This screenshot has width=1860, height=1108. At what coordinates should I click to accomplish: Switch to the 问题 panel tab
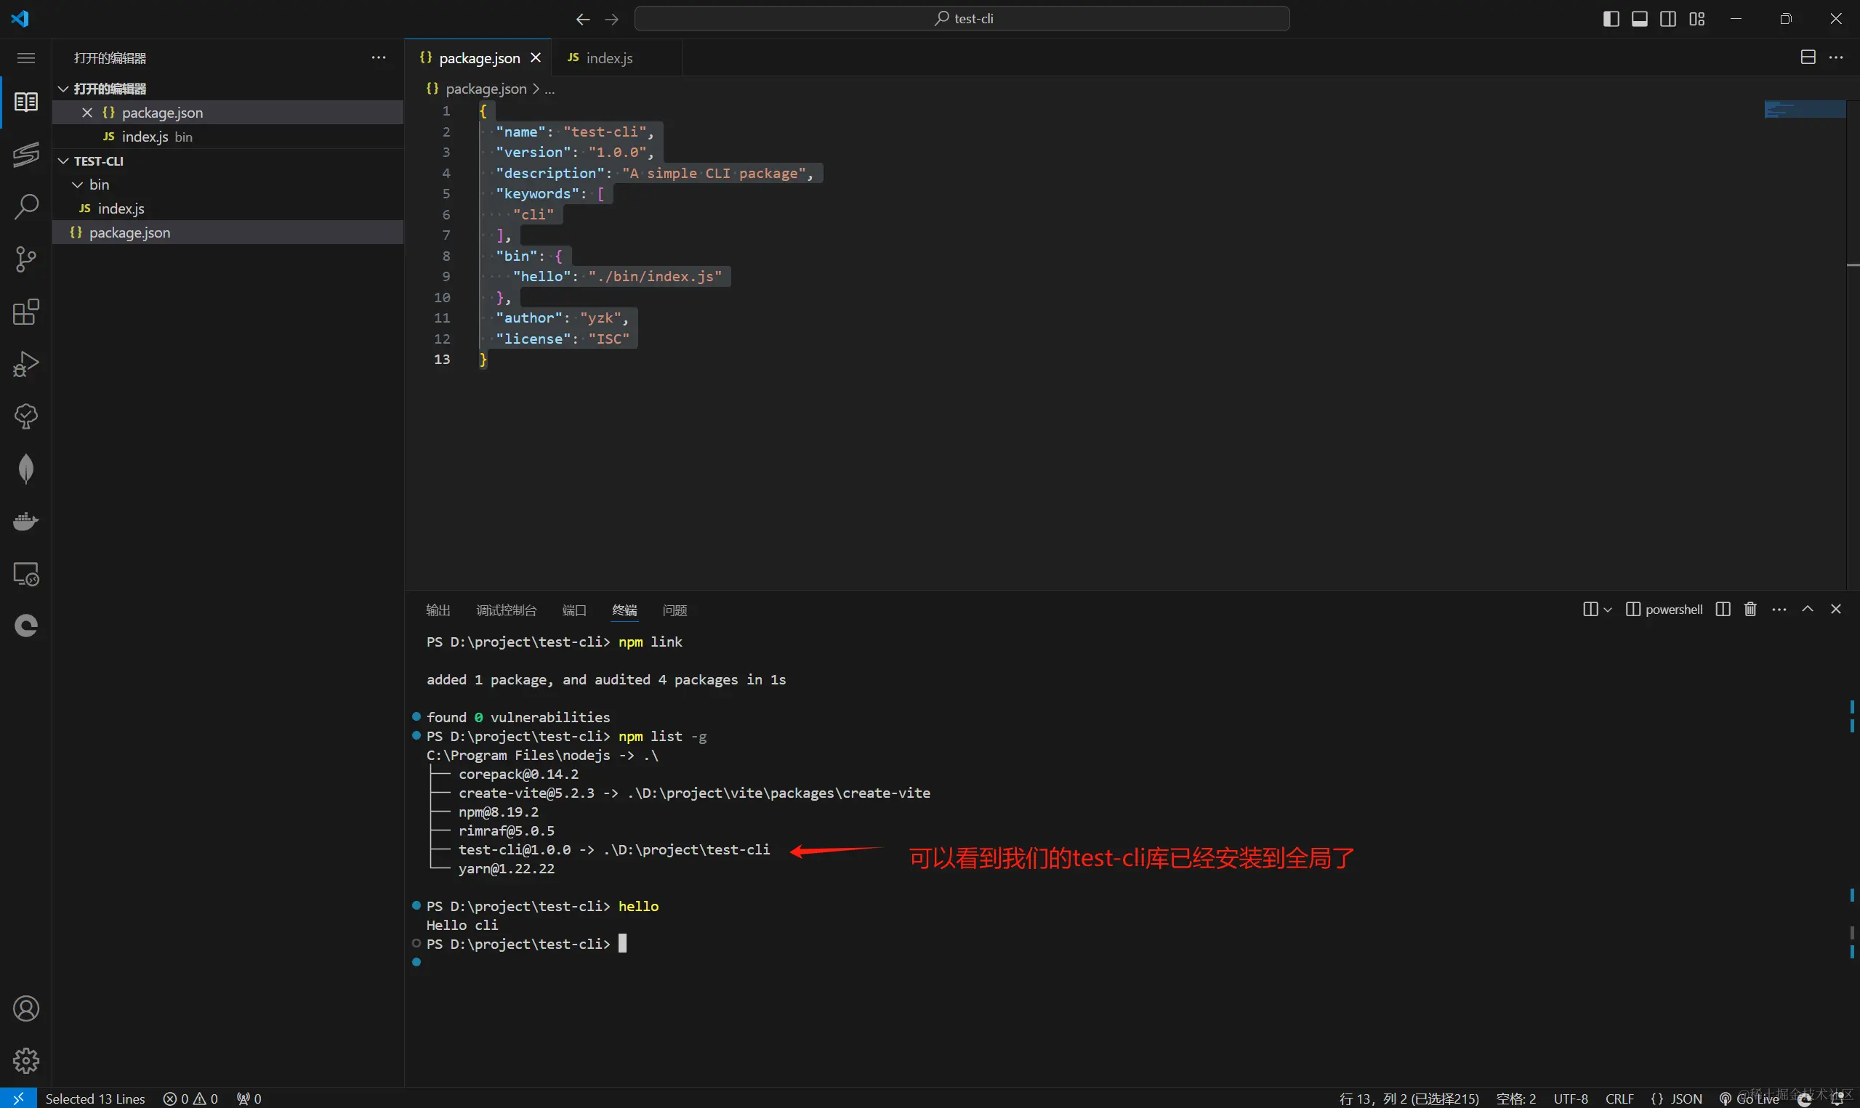(674, 610)
